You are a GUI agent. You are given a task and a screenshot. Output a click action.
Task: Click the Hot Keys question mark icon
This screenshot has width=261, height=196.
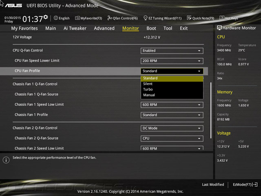point(222,18)
